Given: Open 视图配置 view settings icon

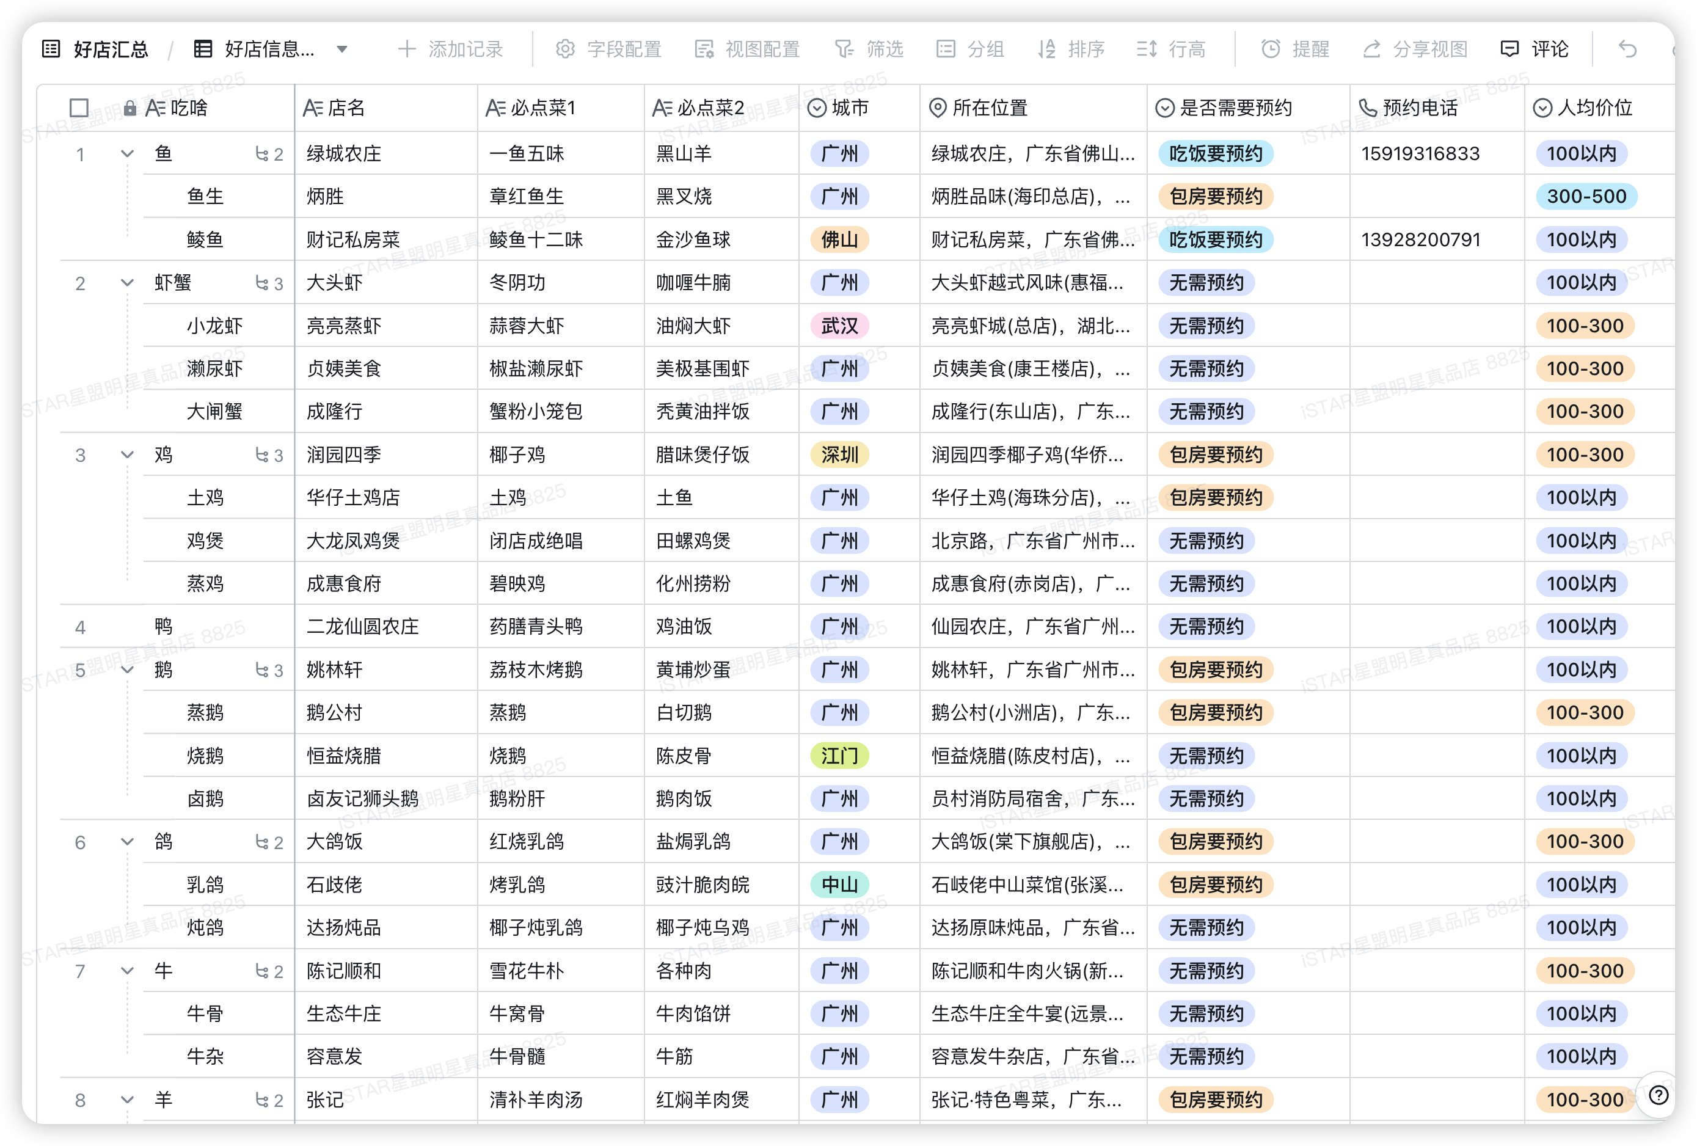Looking at the screenshot, I should coord(704,49).
